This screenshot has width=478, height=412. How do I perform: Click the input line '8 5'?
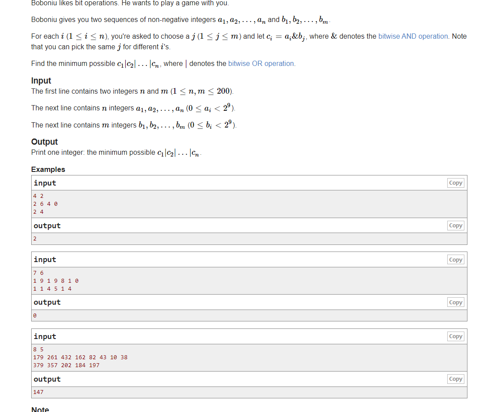coord(38,350)
